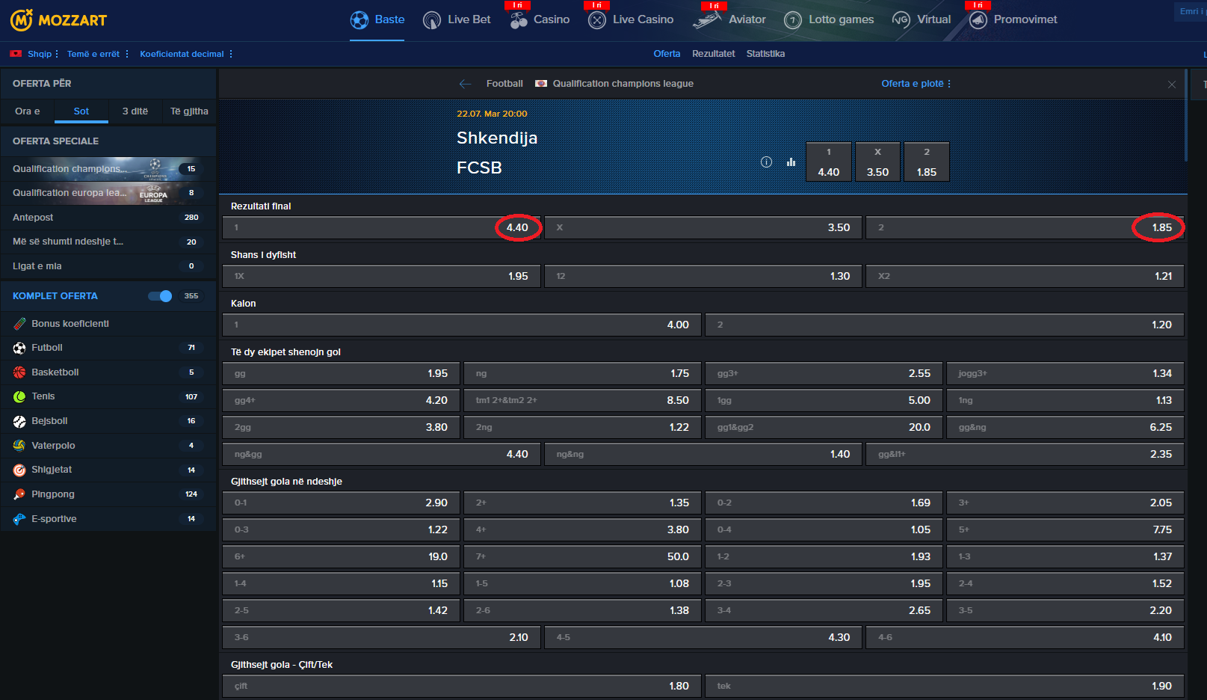The height and width of the screenshot is (700, 1207).
Task: Open match info circle icon
Action: (766, 162)
